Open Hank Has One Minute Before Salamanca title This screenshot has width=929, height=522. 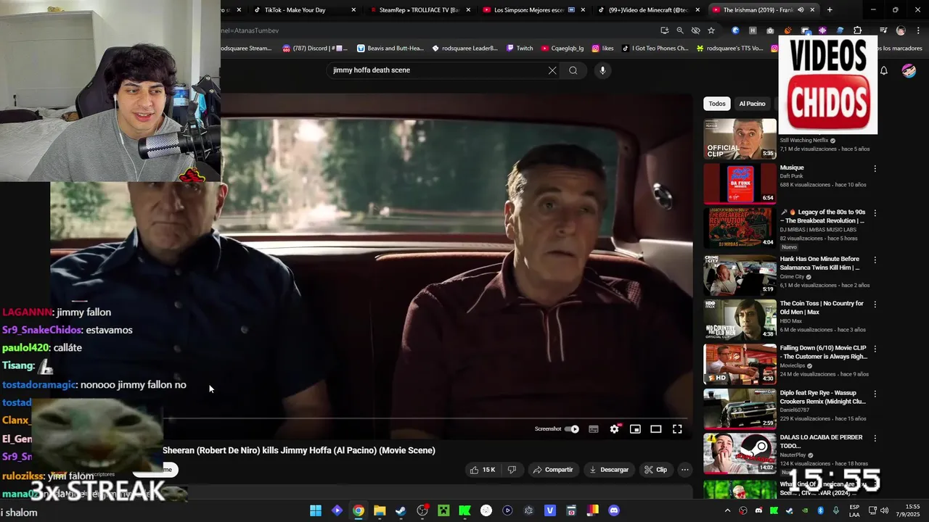pos(819,263)
